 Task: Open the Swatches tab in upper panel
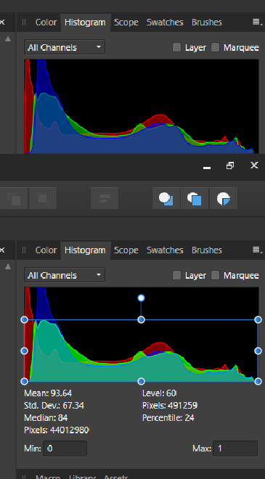[x=165, y=22]
